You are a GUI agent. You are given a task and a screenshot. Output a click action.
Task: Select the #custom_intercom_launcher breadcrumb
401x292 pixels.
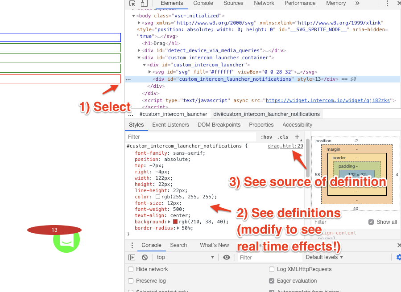pos(174,114)
